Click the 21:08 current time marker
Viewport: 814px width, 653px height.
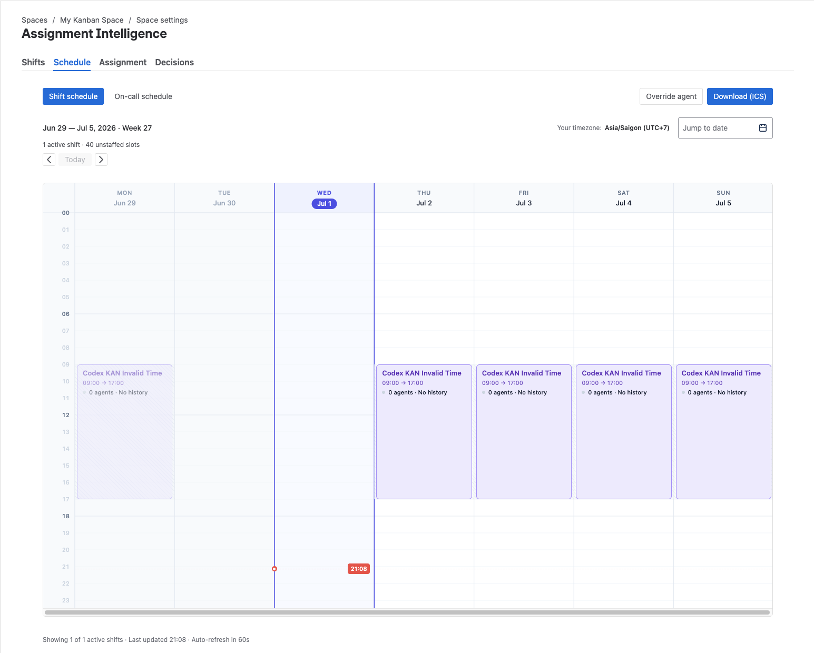(359, 569)
